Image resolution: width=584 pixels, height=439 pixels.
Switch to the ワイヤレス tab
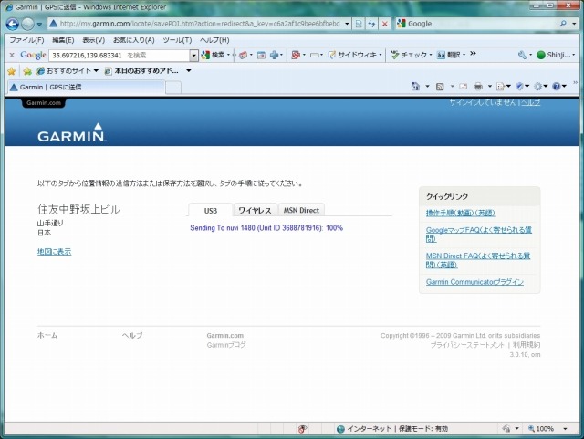click(255, 210)
